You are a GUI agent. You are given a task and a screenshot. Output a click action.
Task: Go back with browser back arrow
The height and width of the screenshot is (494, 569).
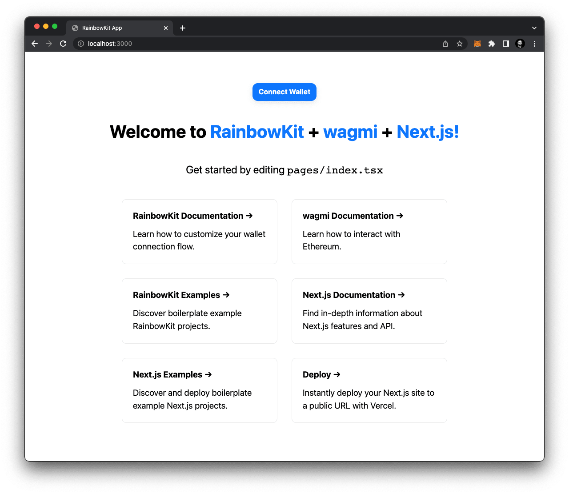[35, 44]
